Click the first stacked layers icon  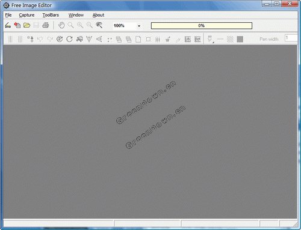tap(119, 39)
